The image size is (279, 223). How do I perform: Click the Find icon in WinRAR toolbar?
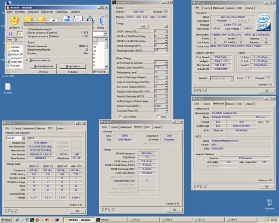coord(78,19)
